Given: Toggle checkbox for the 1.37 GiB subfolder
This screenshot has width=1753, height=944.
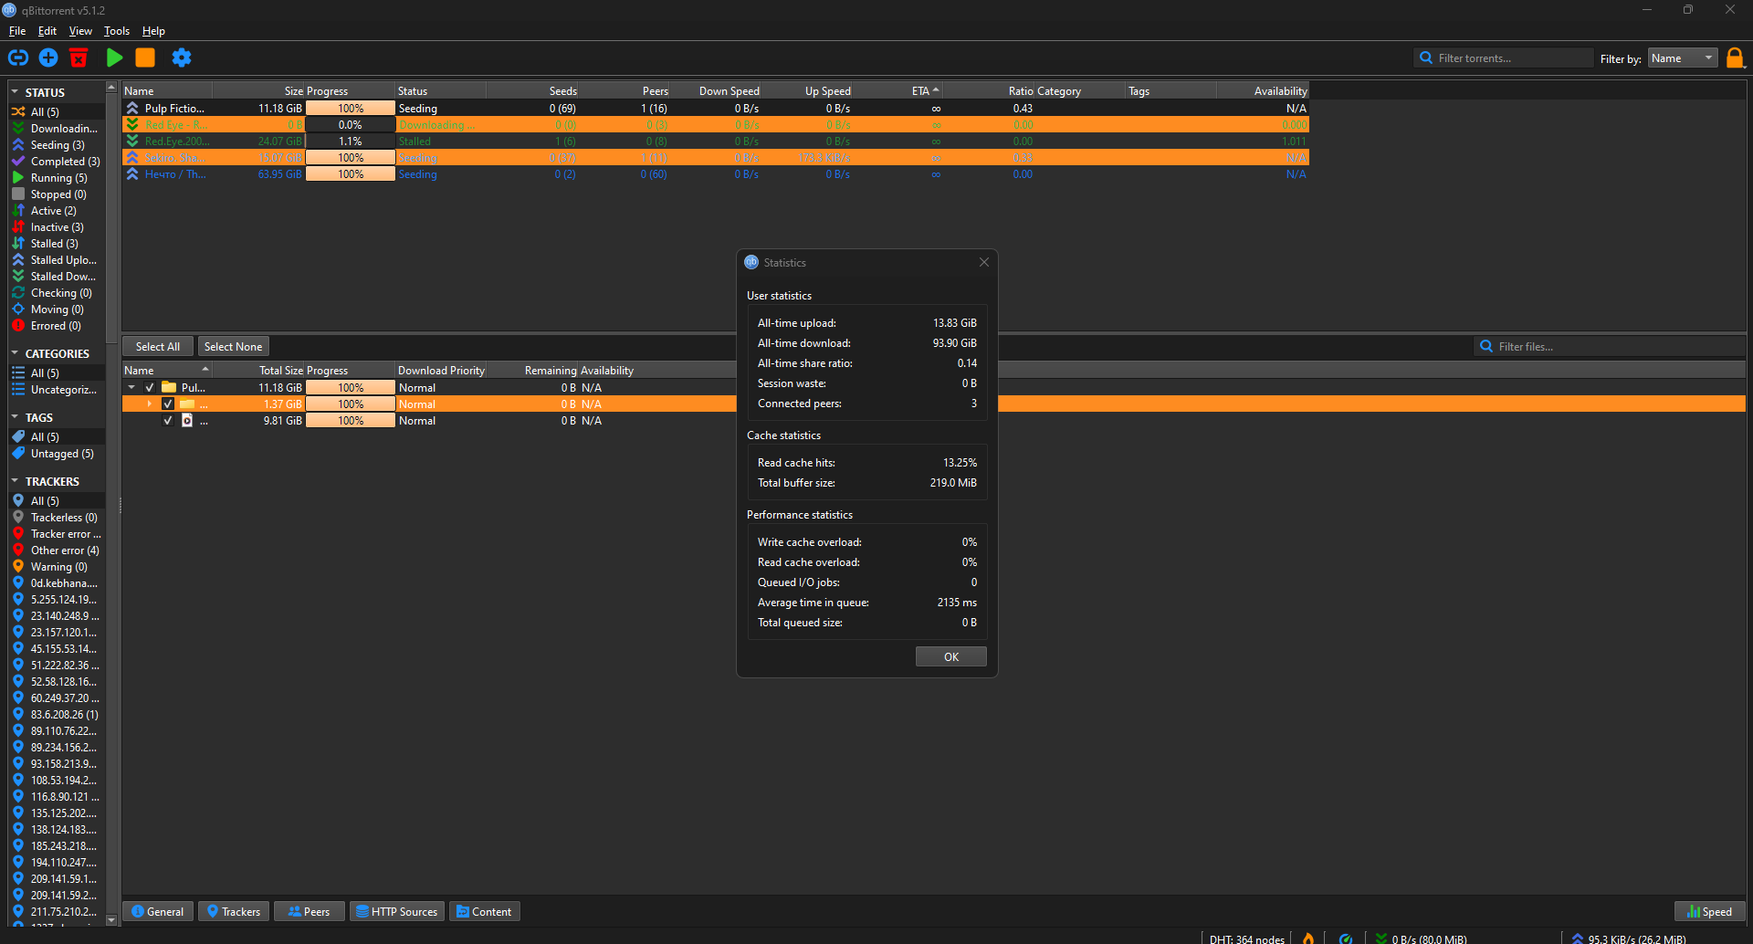Looking at the screenshot, I should 168,404.
